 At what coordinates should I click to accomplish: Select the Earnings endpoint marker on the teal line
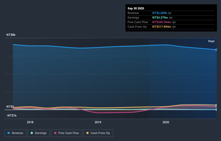pos(216,110)
